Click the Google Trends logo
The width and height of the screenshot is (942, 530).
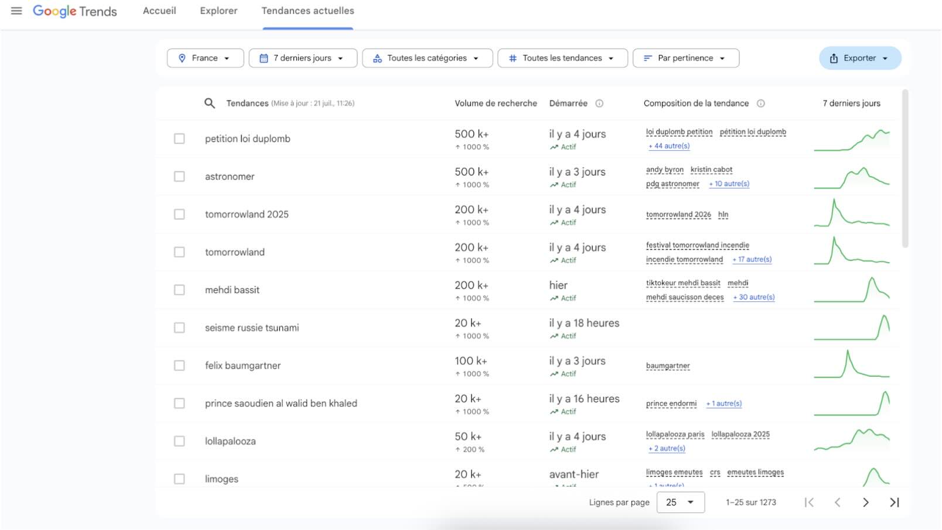click(74, 11)
